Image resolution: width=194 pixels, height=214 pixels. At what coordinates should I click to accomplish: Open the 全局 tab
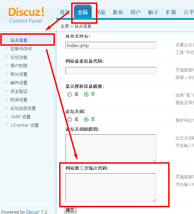point(82,12)
